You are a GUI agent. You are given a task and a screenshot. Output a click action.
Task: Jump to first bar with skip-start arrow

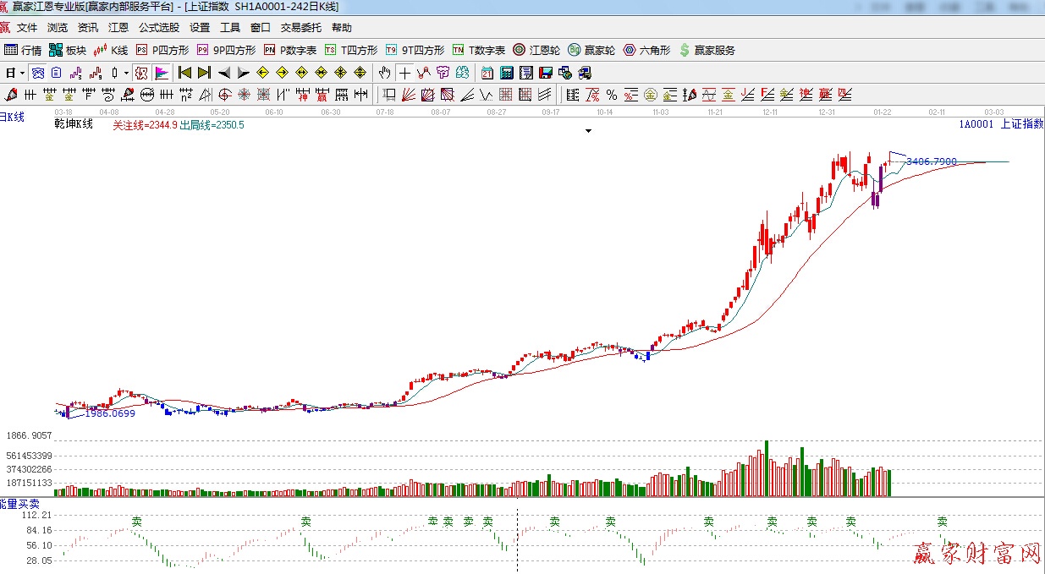[x=184, y=73]
